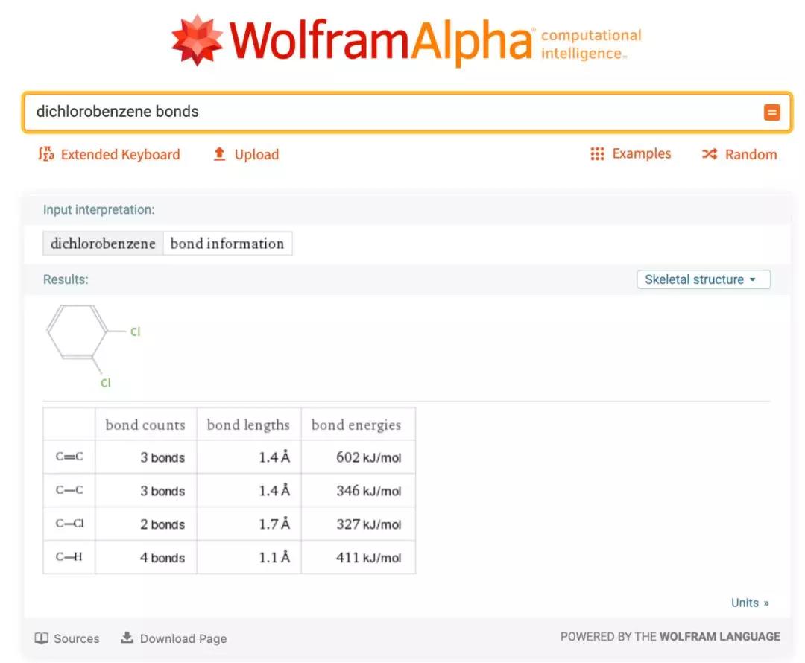Click the WolframAlpha wordmark
Image resolution: width=805 pixels, height=663 pixels.
tap(382, 41)
